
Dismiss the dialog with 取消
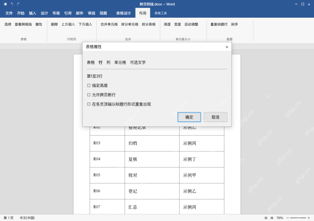pos(215,117)
